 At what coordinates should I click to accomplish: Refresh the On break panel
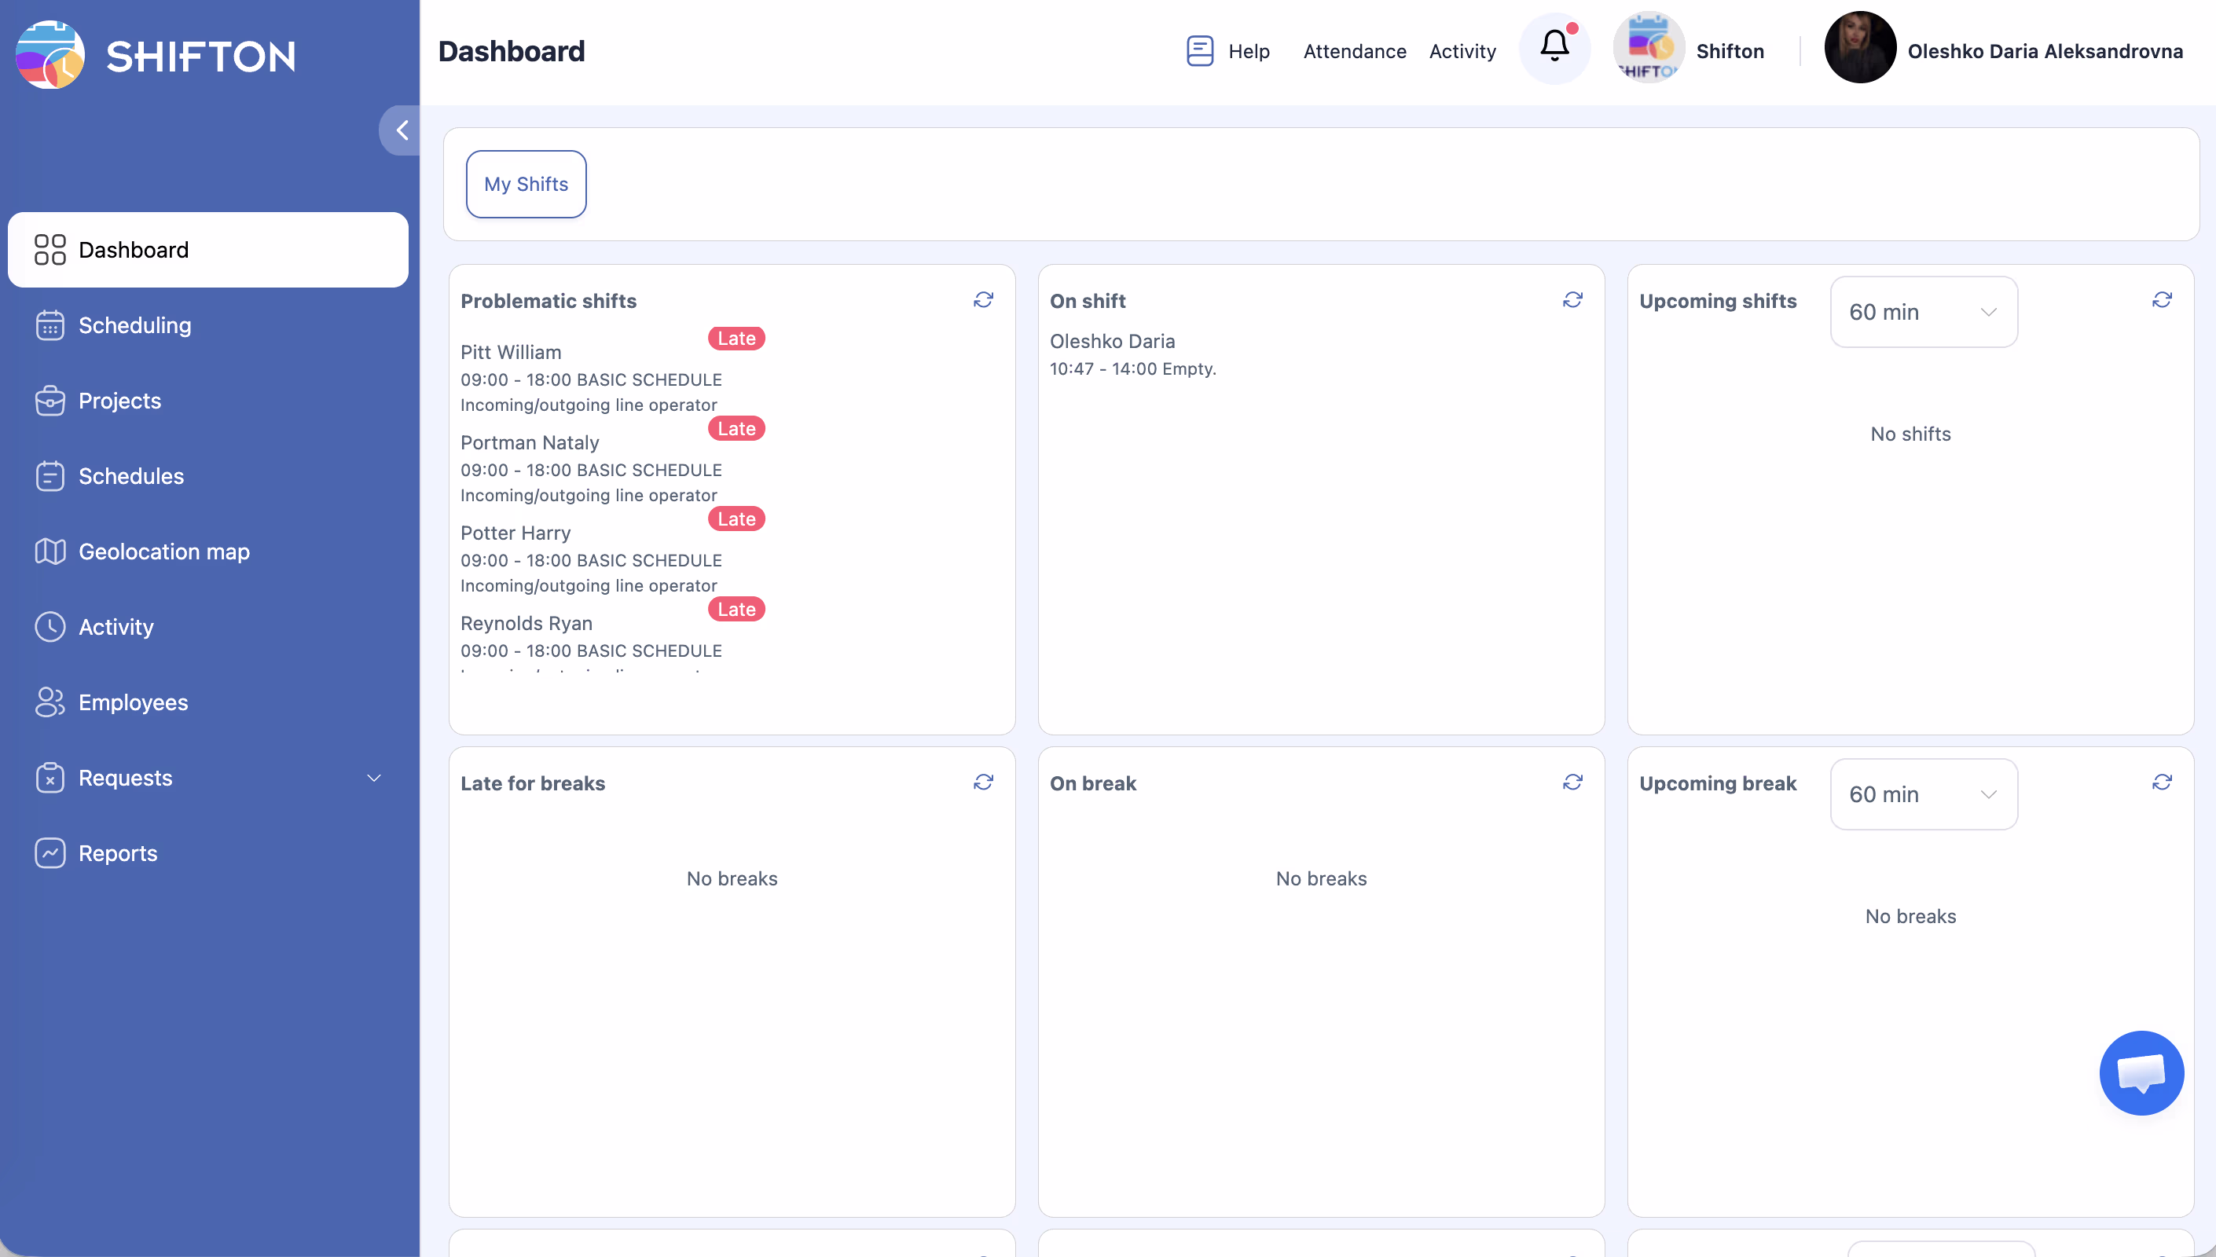click(x=1572, y=782)
